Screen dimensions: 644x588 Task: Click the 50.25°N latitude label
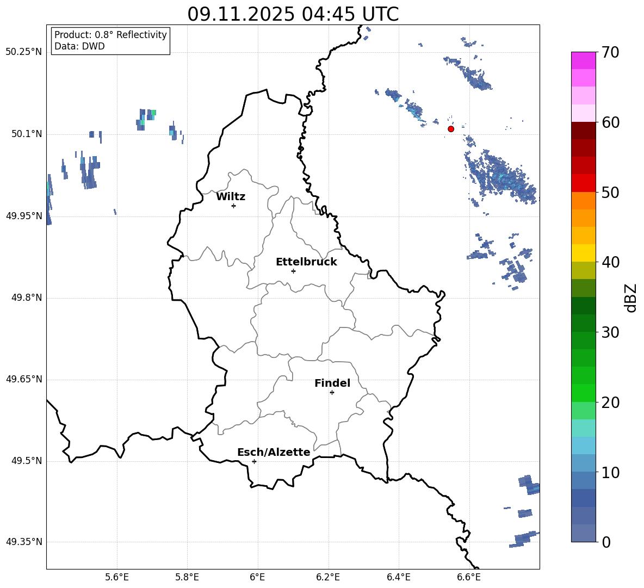(x=24, y=52)
